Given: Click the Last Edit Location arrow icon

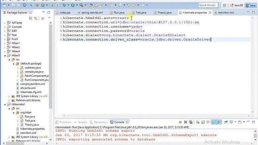Looking at the screenshot, I should tap(129, 5).
